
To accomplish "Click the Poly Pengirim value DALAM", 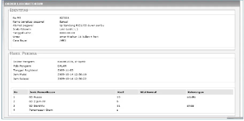I will [62, 66].
